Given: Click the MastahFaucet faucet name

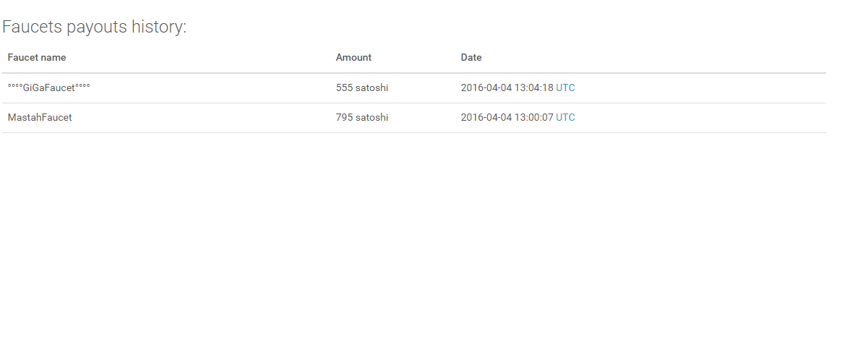Looking at the screenshot, I should click(40, 118).
